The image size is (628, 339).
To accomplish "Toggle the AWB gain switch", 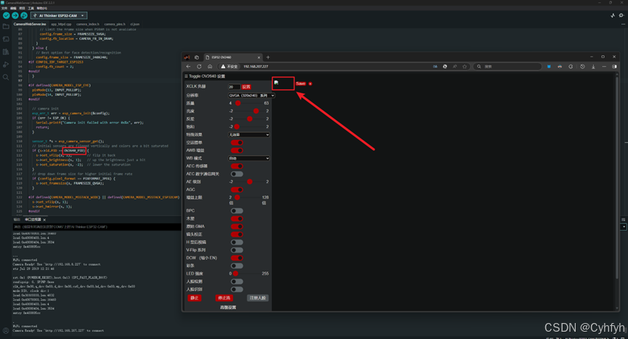I will pos(237,150).
